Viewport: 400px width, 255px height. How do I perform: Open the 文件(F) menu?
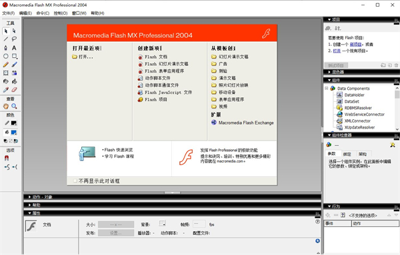coord(9,13)
